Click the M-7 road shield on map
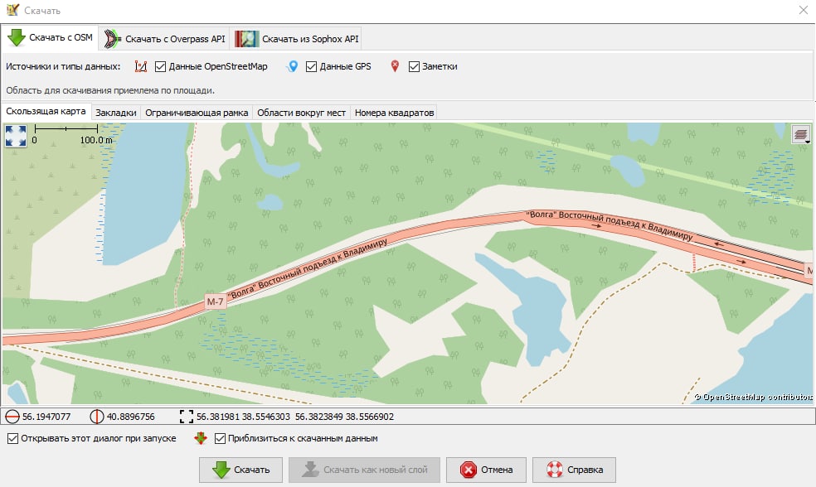This screenshot has width=816, height=487. [x=215, y=301]
